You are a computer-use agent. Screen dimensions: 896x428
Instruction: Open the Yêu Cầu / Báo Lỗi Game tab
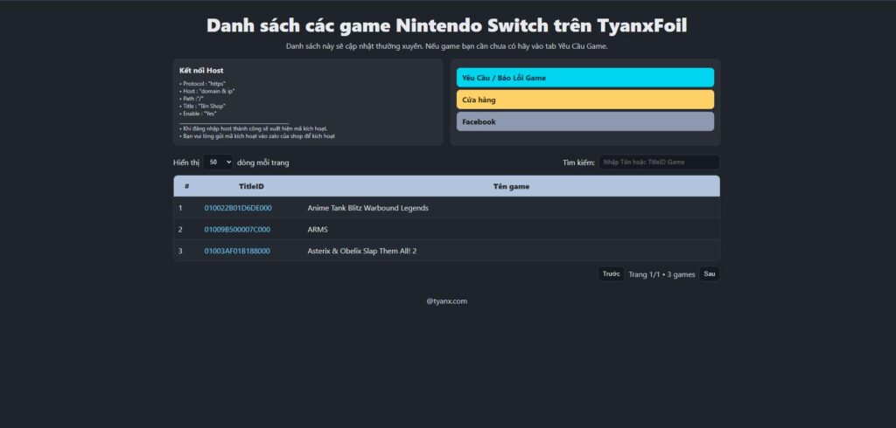pyautogui.click(x=584, y=78)
